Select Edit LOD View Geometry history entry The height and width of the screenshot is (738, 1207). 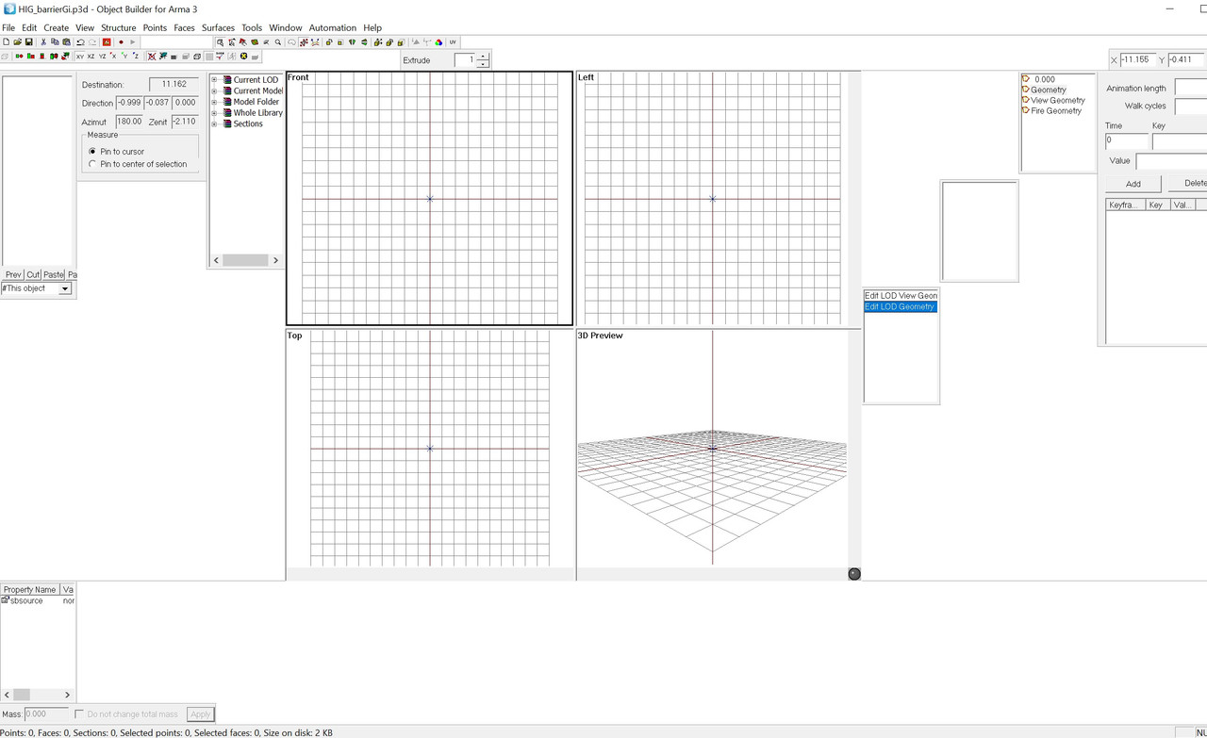(901, 296)
